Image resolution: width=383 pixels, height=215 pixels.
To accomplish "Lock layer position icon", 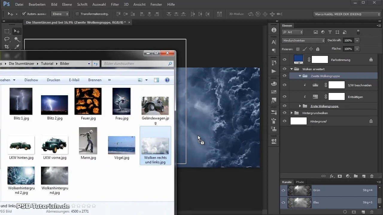I will pyautogui.click(x=311, y=49).
